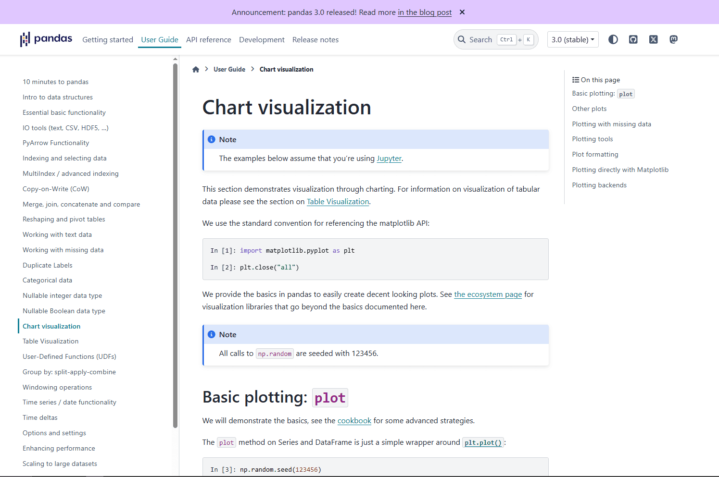This screenshot has height=477, width=719.
Task: Open 'IO tools (text, CSV, HDF5, ...)' item
Action: (65, 128)
